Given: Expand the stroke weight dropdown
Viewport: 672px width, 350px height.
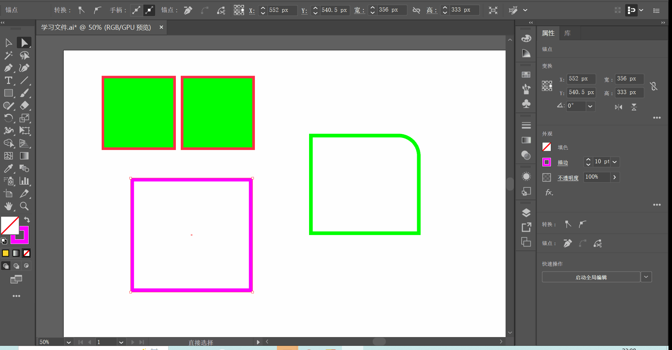Looking at the screenshot, I should pyautogui.click(x=615, y=162).
